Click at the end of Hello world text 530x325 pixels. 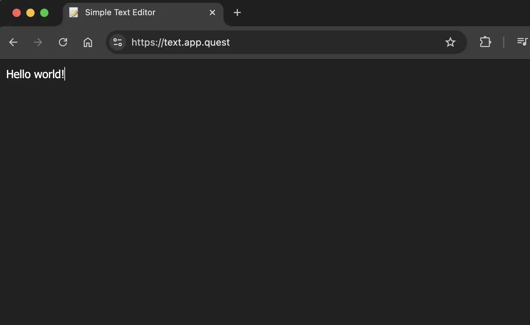pyautogui.click(x=65, y=74)
